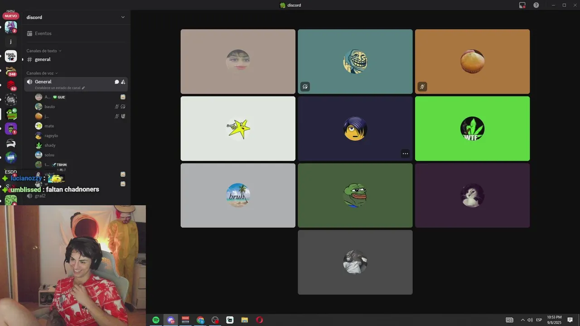Open the white helmet server icon
Image resolution: width=580 pixels, height=326 pixels.
click(x=11, y=144)
